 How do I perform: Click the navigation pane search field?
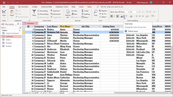pos(10,27)
